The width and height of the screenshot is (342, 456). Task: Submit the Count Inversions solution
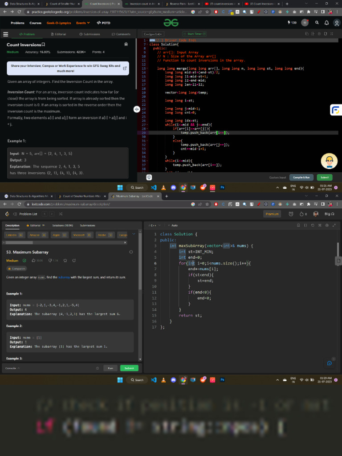tap(325, 177)
